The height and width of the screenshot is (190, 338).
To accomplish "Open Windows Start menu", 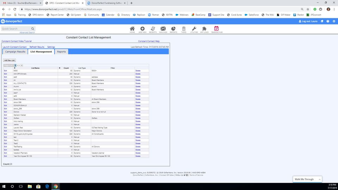I will point(4,186).
